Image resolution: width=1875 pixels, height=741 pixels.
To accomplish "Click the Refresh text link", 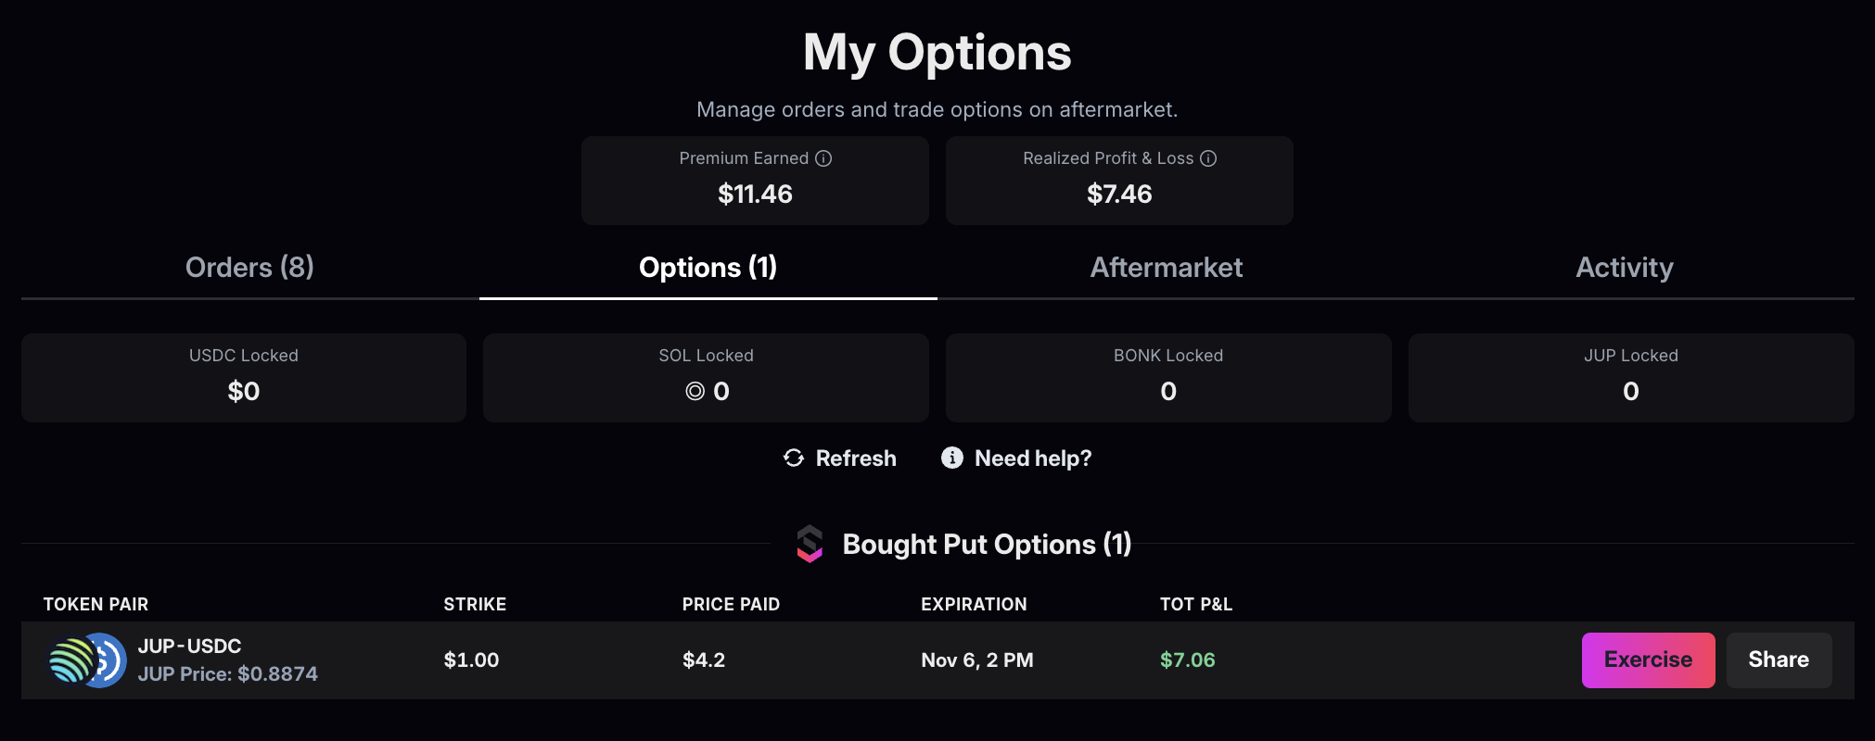I will pos(855,458).
